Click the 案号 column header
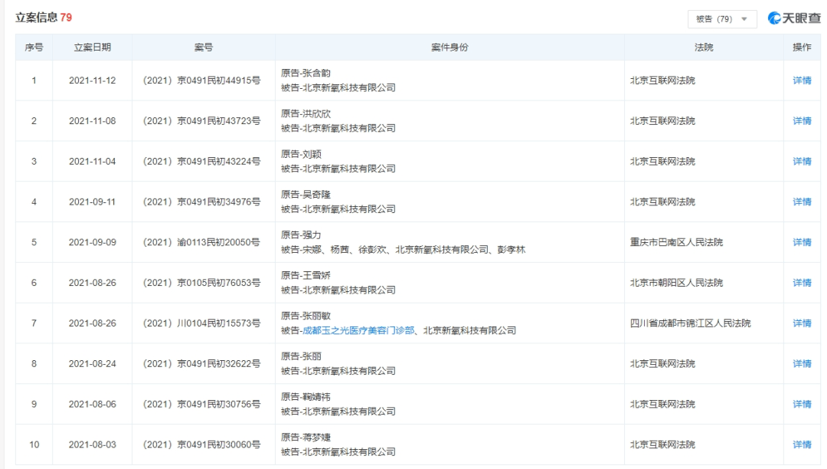Screen dimensions: 827x469 point(203,48)
